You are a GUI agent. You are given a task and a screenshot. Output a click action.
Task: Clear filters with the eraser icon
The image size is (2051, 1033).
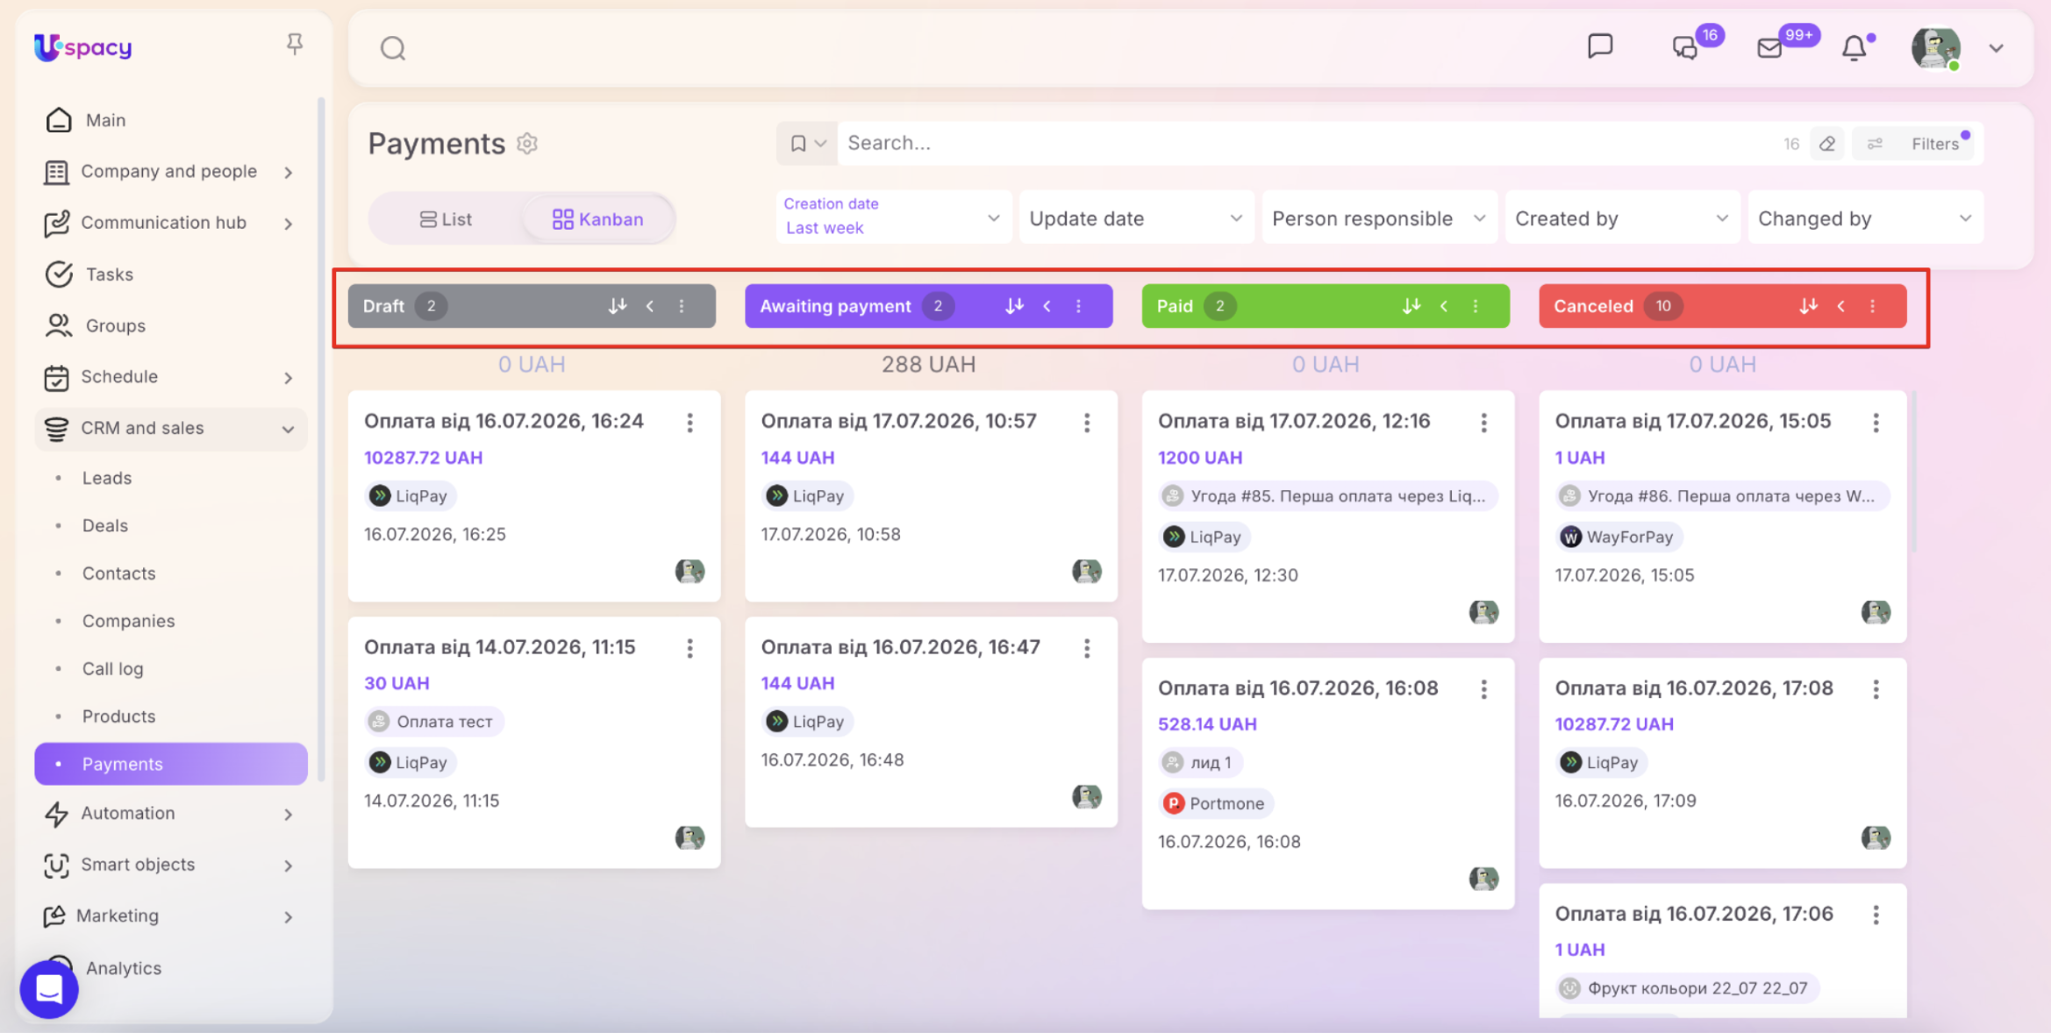tap(1827, 144)
